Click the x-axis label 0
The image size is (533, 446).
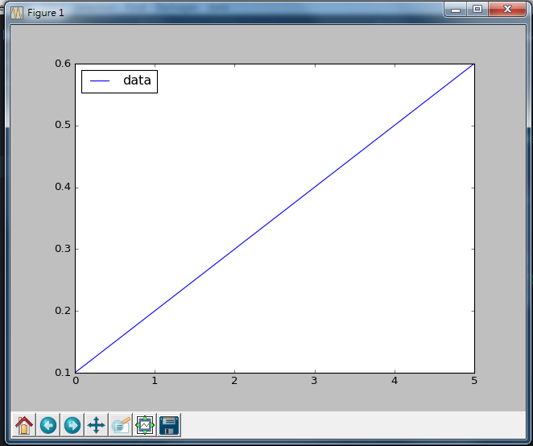coord(76,381)
